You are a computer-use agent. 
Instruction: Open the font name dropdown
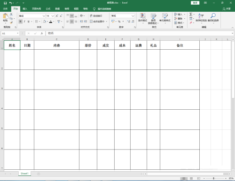pos(44,16)
